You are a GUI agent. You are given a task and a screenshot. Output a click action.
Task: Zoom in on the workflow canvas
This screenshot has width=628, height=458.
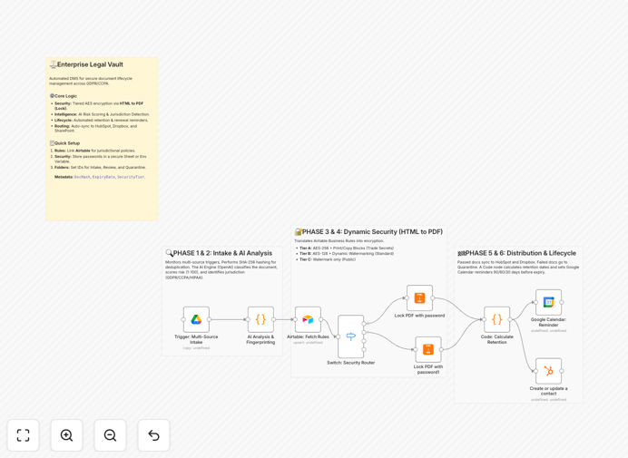(66, 435)
